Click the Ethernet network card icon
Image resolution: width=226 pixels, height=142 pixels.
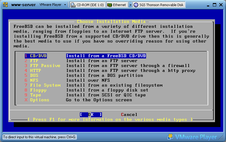coord(110,5)
